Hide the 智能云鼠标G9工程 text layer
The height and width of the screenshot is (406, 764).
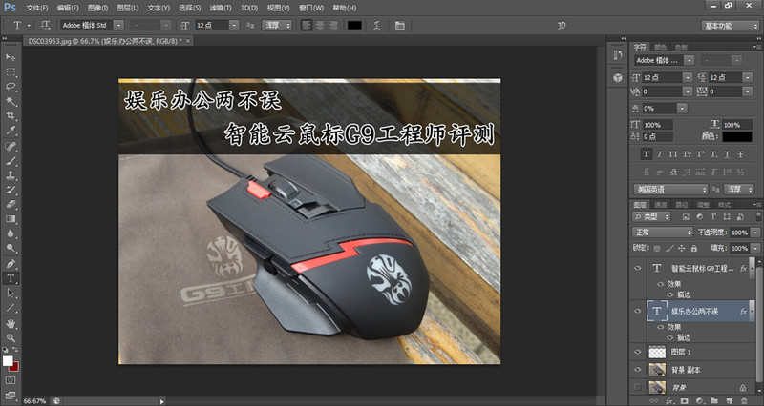coord(637,268)
